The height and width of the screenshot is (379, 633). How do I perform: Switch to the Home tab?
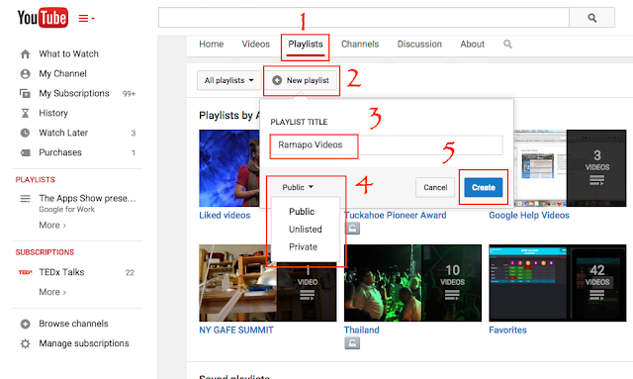(211, 45)
